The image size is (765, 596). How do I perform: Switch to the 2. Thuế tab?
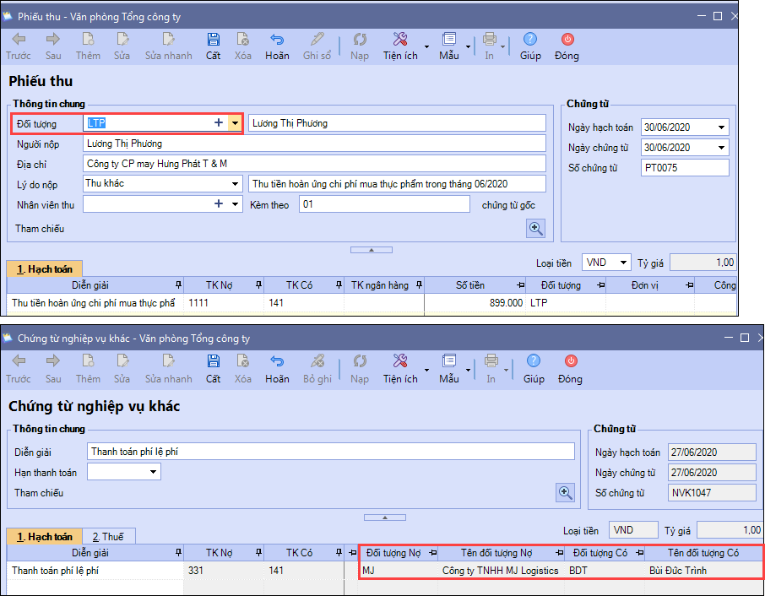[109, 536]
